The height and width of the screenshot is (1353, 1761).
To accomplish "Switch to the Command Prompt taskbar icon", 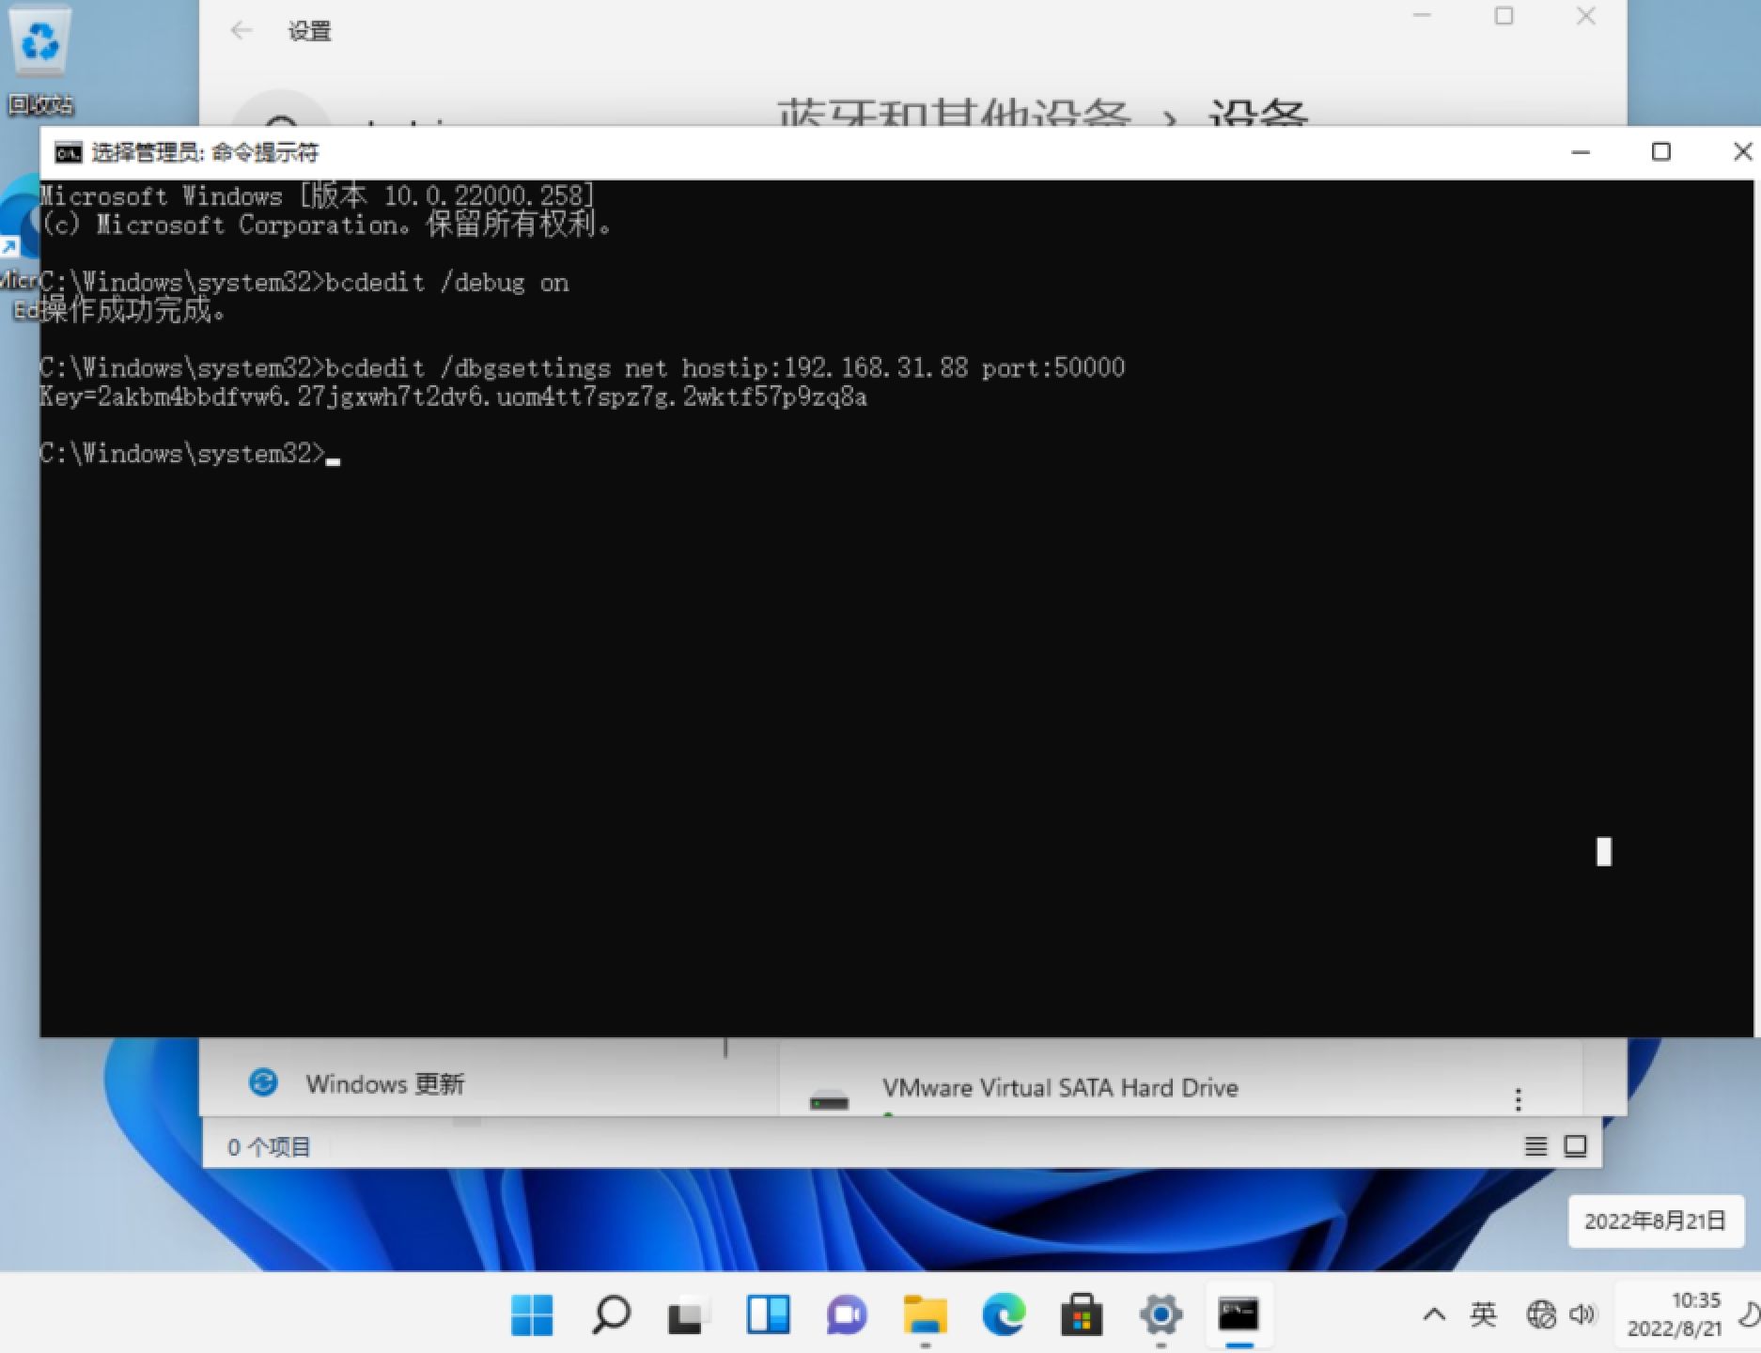I will click(x=1240, y=1314).
